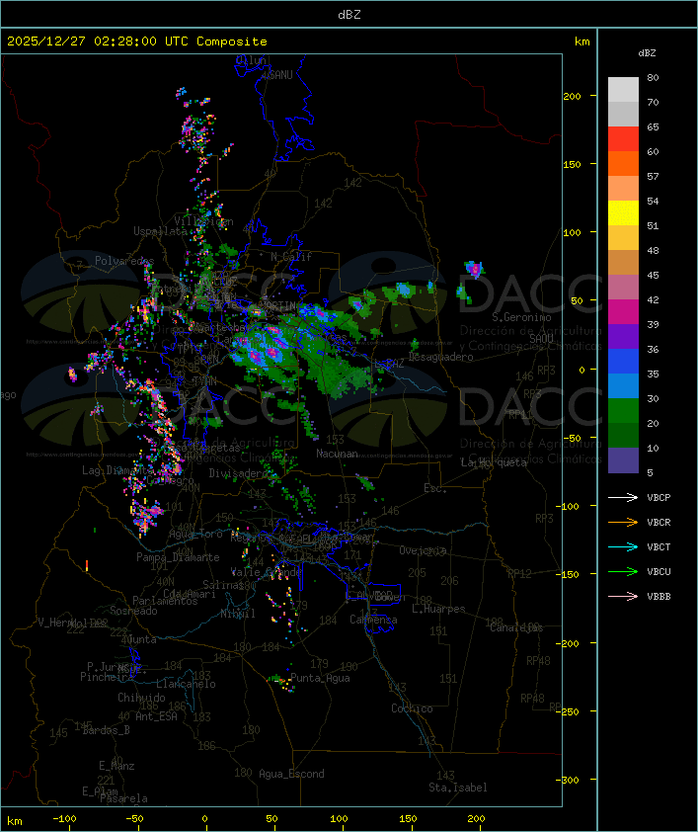
Task: Pick the purple 36-39 dBZ swatch
Action: [x=623, y=336]
